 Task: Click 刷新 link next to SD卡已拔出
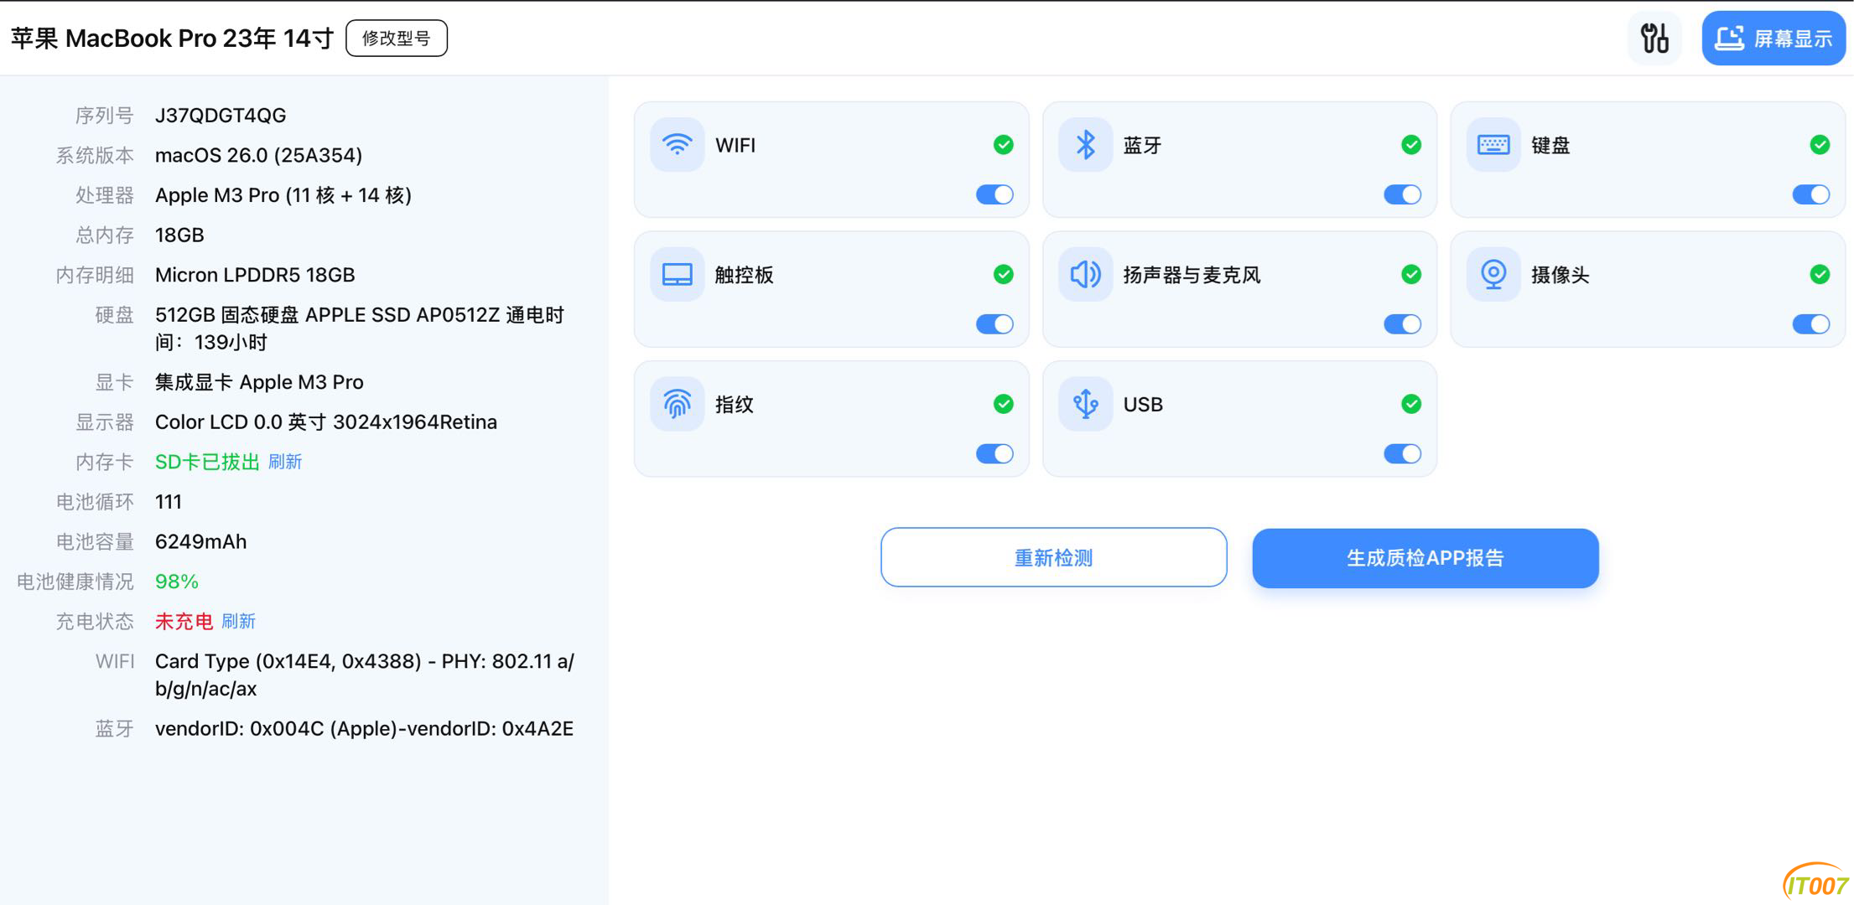tap(285, 462)
